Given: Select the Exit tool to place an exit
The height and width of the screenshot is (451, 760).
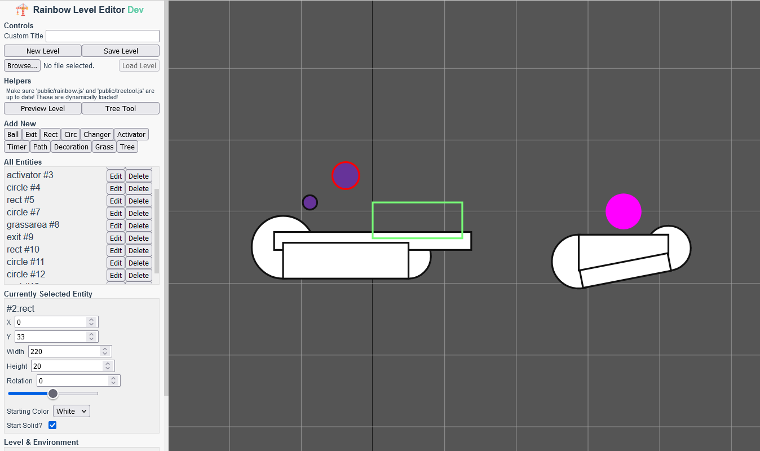Looking at the screenshot, I should coord(31,134).
